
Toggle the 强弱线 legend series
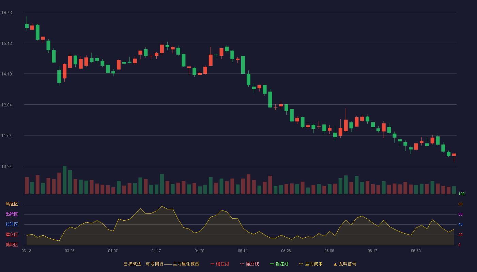[x=249, y=264]
